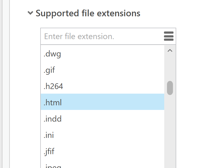
Task: Click the extension list scrollbar thumb
Action: click(170, 88)
